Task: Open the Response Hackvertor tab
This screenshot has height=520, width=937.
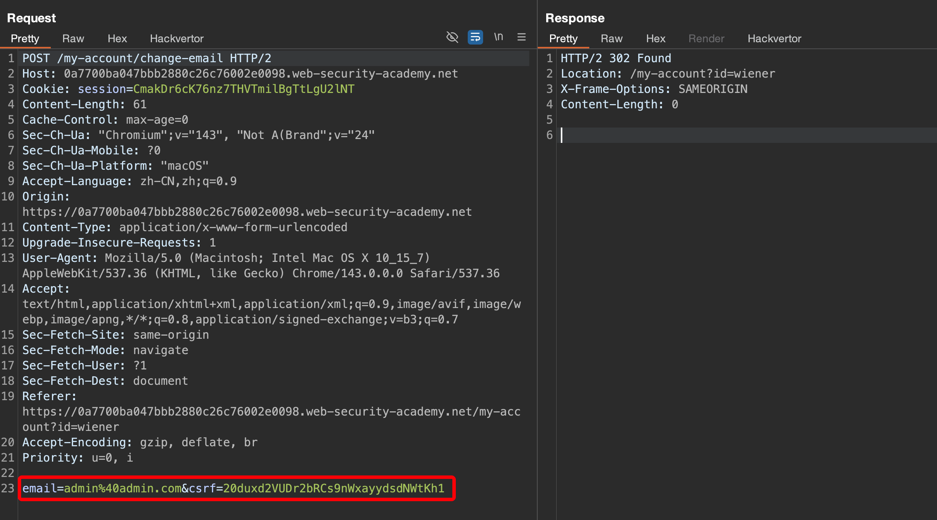Action: tap(774, 38)
